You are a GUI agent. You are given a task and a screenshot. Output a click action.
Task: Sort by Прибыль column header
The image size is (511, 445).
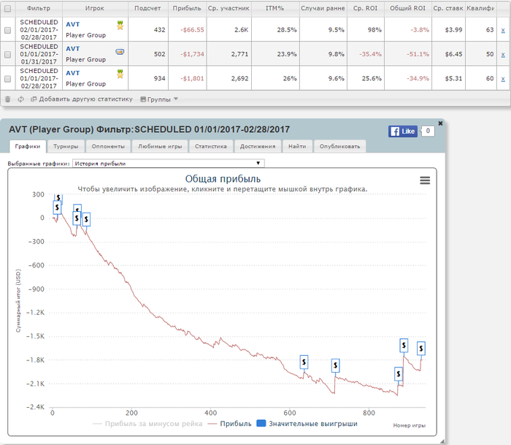pyautogui.click(x=187, y=8)
